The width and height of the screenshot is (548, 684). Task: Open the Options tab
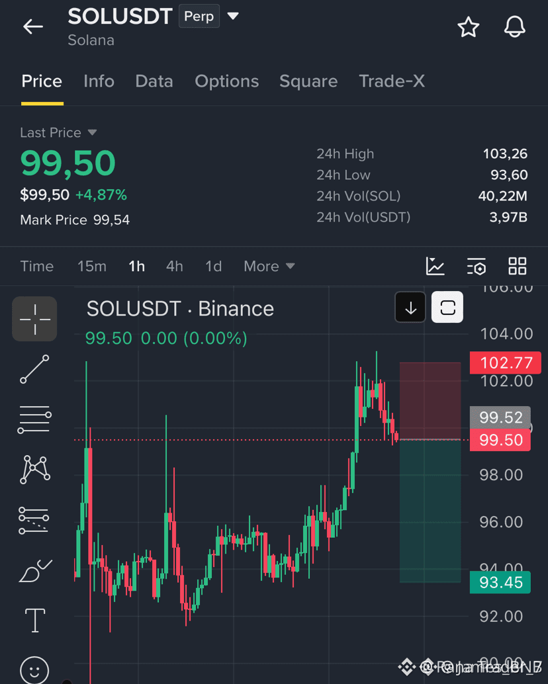227,81
